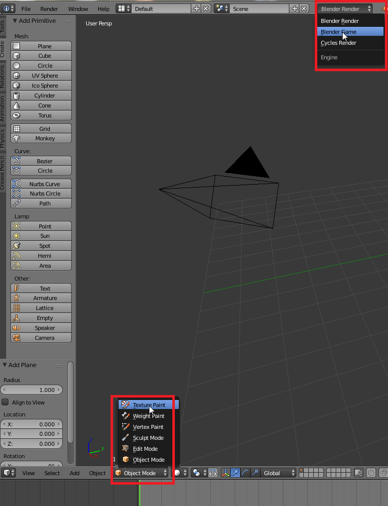This screenshot has width=388, height=506.
Task: Toggle the Align to View checkbox
Action: click(5, 403)
